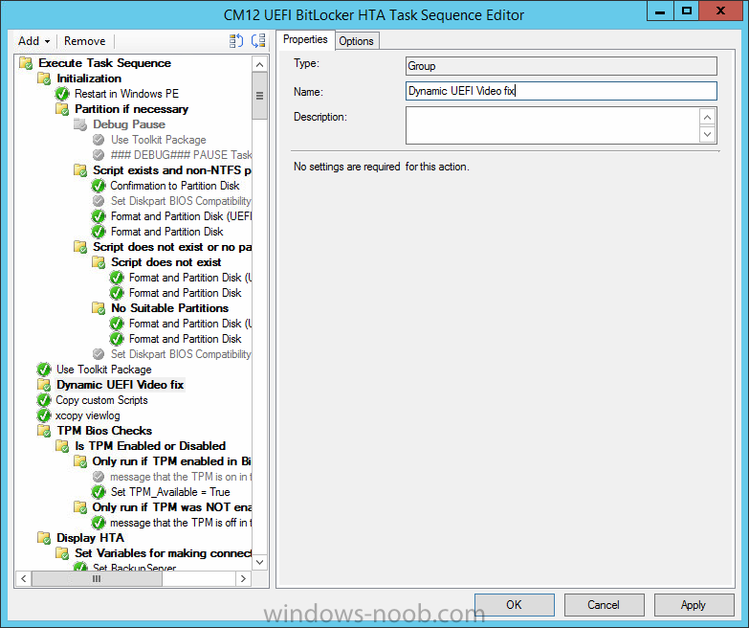
Task: Select the Dynamic UEFI Video fix group
Action: 121,385
